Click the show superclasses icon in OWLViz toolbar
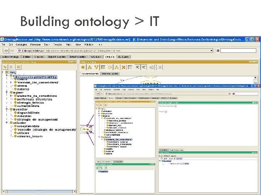 (x=96, y=67)
